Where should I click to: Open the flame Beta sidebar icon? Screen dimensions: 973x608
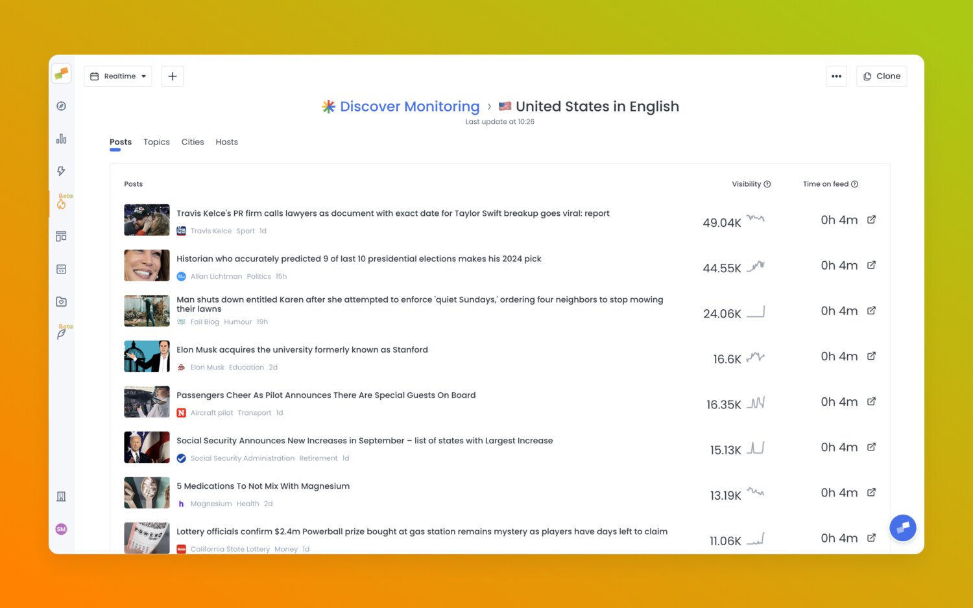coord(62,204)
